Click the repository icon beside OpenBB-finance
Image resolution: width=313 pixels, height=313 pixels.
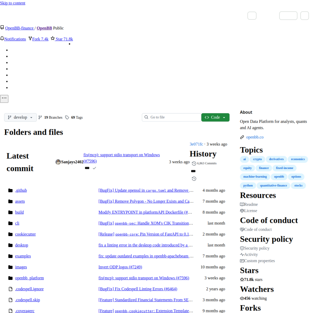click(2, 27)
